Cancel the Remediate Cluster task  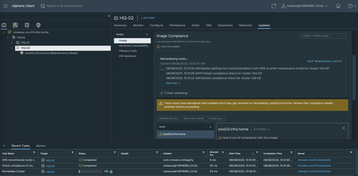(111, 171)
